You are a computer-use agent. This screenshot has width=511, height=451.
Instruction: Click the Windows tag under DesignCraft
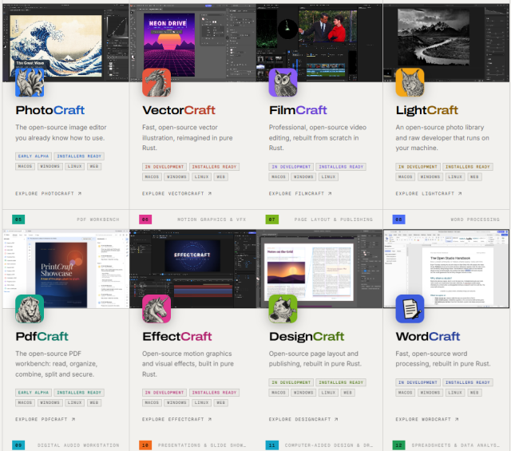point(303,393)
